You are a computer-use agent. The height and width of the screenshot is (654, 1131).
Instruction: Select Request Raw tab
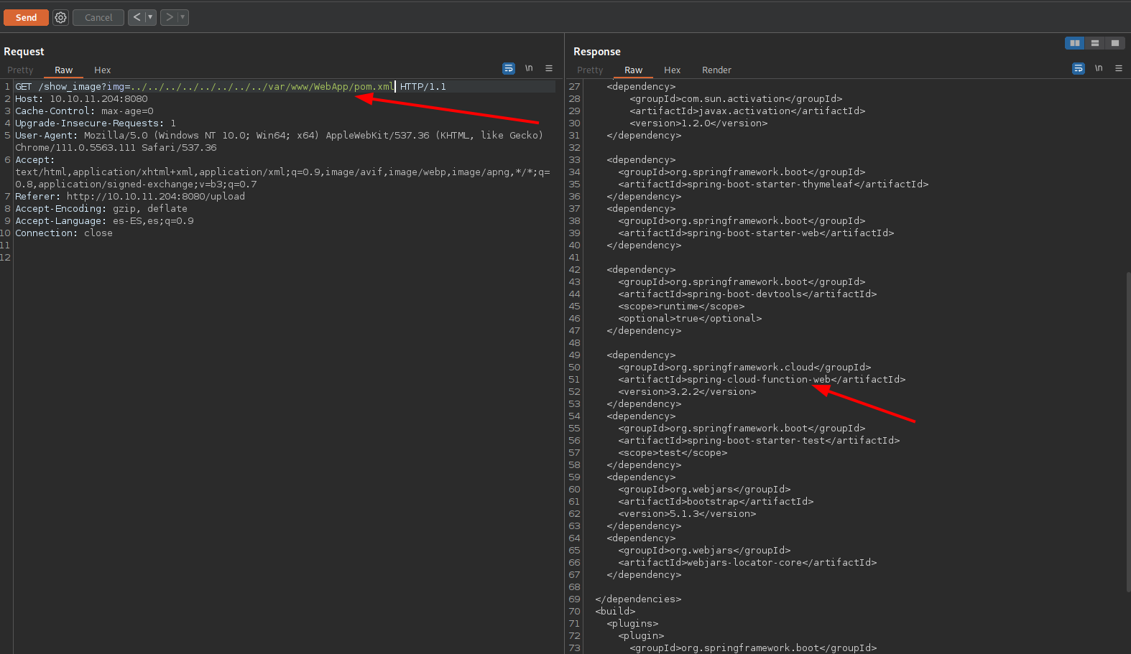[x=64, y=70]
